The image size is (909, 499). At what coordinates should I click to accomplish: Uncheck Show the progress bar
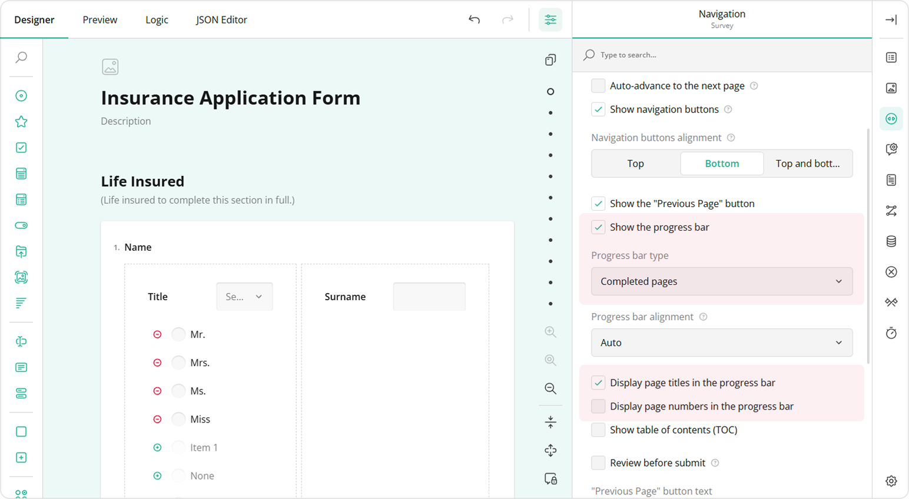coord(598,227)
